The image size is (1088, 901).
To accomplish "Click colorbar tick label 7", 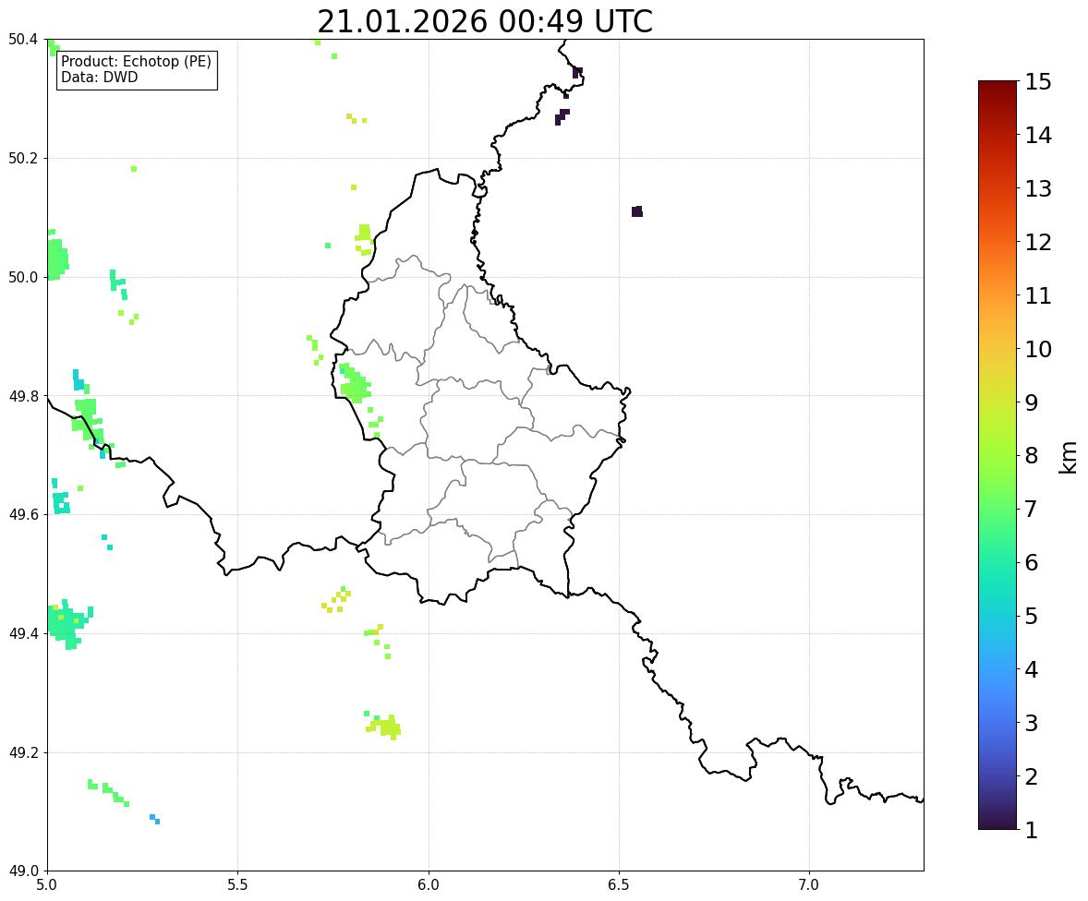I will coord(1032,509).
